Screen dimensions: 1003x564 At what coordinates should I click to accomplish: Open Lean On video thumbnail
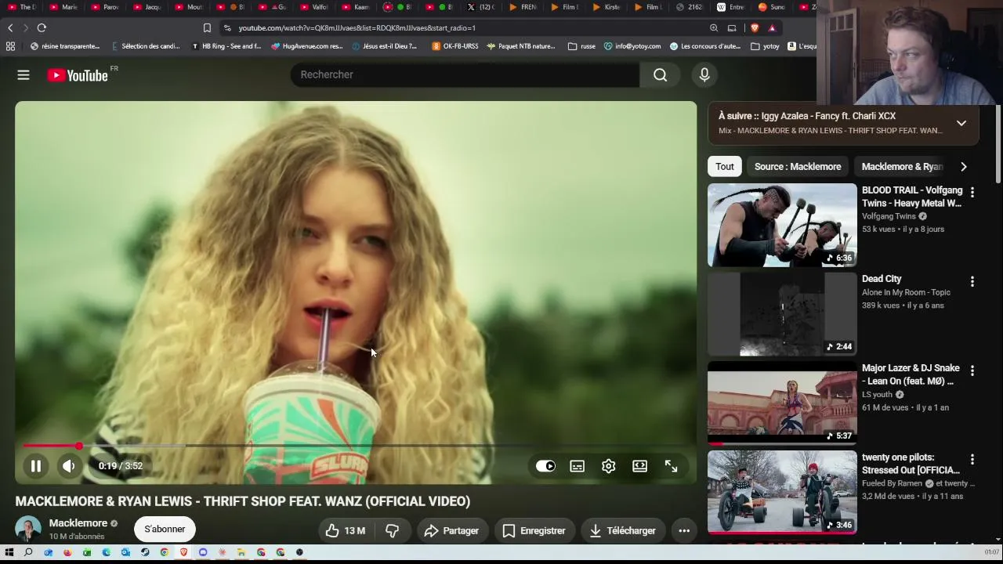pyautogui.click(x=782, y=403)
